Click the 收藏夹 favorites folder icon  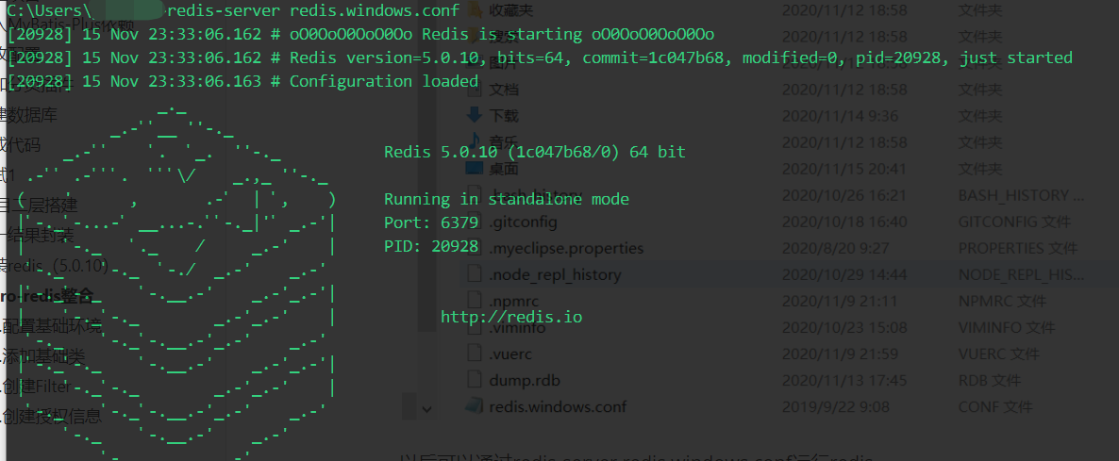coord(474,10)
